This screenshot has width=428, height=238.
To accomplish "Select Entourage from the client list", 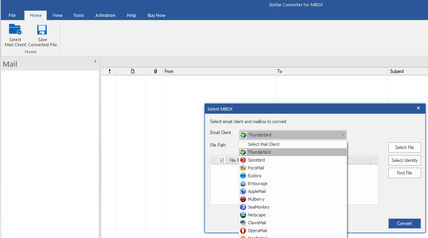I will click(293, 184).
